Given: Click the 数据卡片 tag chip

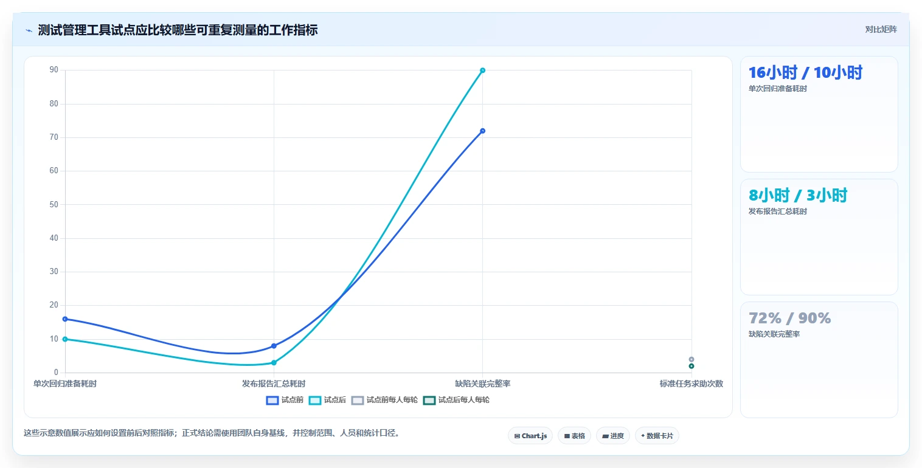Looking at the screenshot, I should (657, 436).
